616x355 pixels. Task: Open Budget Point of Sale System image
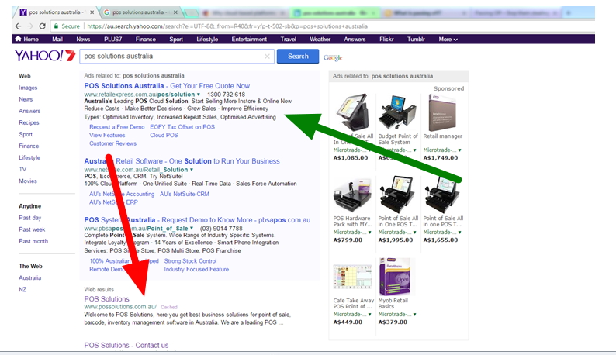(397, 112)
